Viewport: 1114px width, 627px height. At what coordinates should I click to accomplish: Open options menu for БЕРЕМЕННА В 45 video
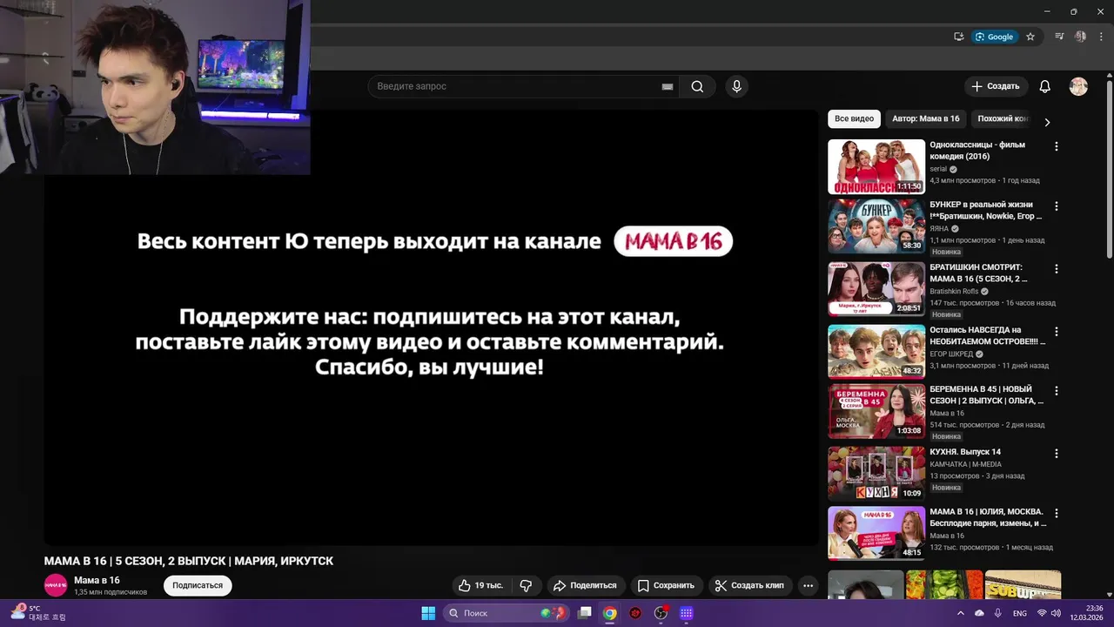[x=1057, y=391]
